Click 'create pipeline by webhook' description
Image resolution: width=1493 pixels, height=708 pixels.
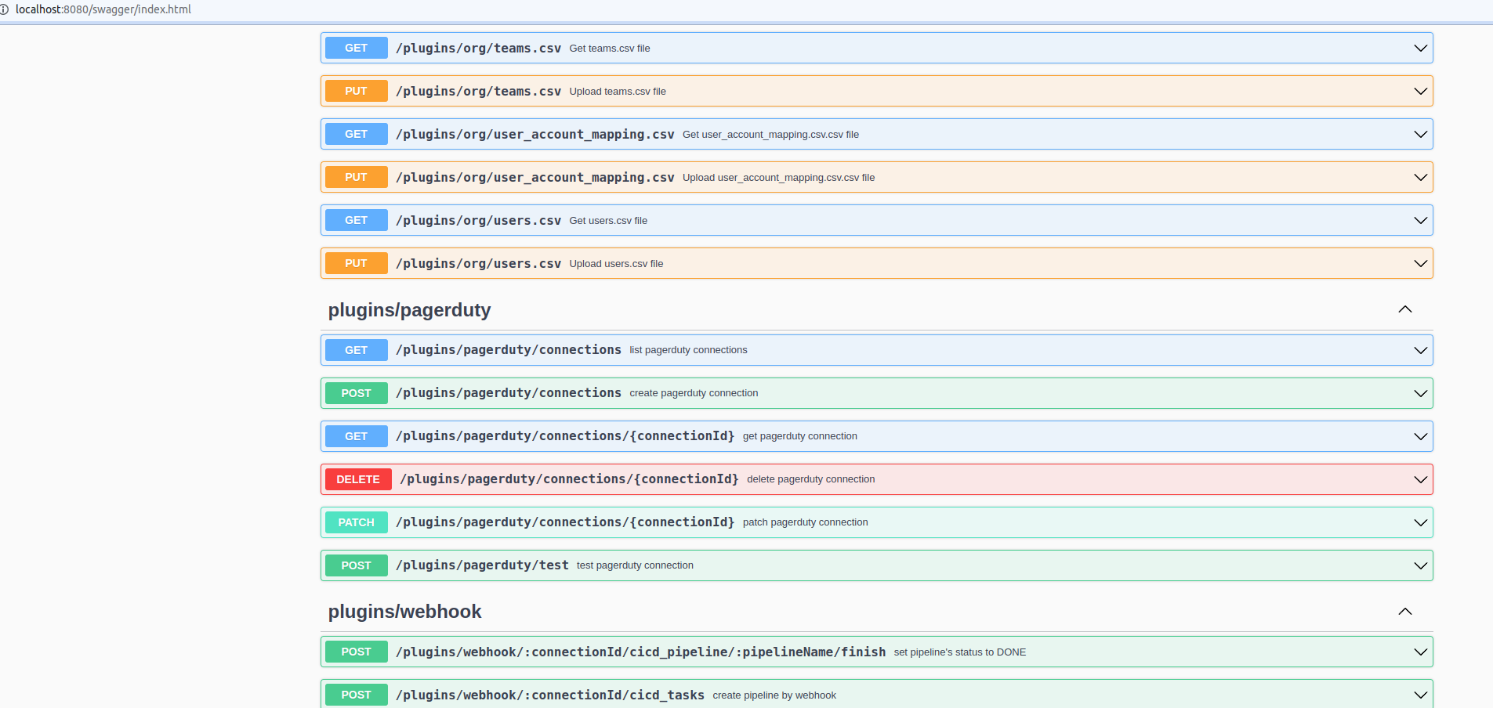pos(774,695)
